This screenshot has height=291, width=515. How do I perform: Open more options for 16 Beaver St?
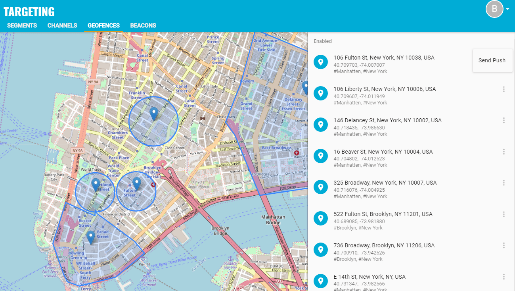coord(504,152)
